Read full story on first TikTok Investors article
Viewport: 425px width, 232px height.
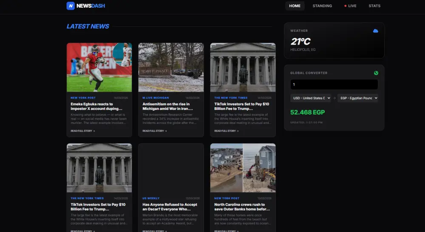tap(227, 131)
